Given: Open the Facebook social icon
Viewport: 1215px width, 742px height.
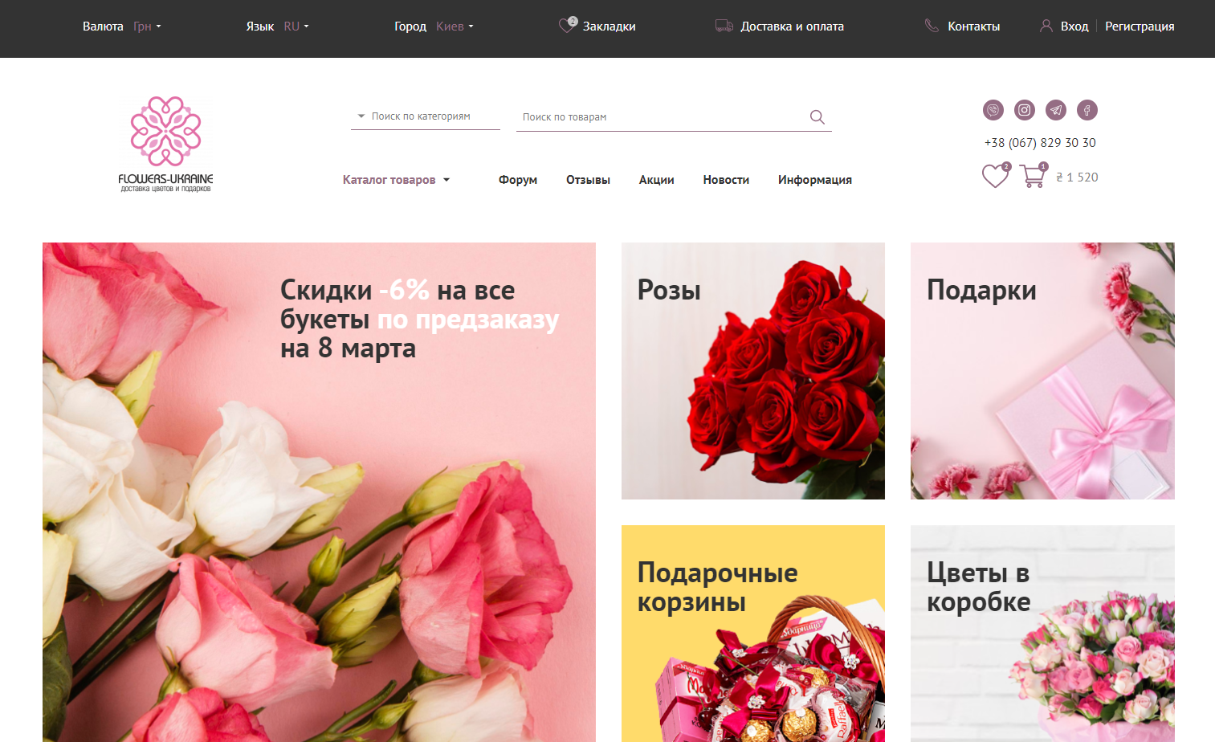Looking at the screenshot, I should point(1087,110).
